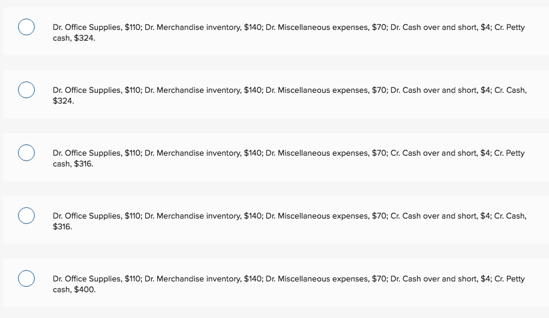Pick the first answer choice circle
549x318 pixels.
pyautogui.click(x=25, y=28)
